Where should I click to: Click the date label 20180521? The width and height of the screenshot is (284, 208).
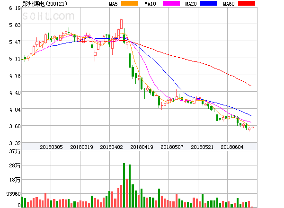(202, 147)
